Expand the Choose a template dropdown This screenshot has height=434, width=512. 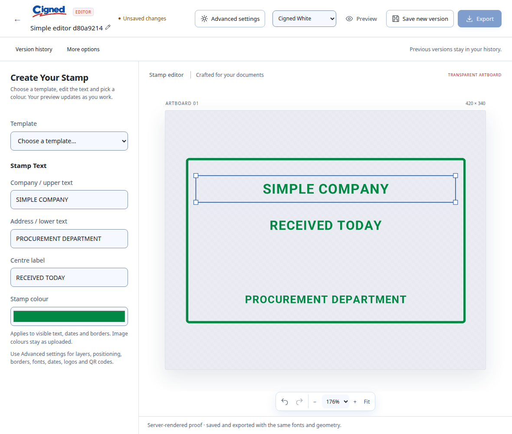click(x=69, y=141)
